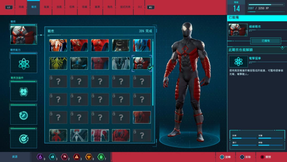The image size is (287, 162).
Task: Expand the 此戰衣也能解鎖 section chevron
Action: tap(282, 48)
